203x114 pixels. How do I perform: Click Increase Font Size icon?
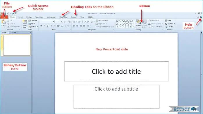[62, 22]
